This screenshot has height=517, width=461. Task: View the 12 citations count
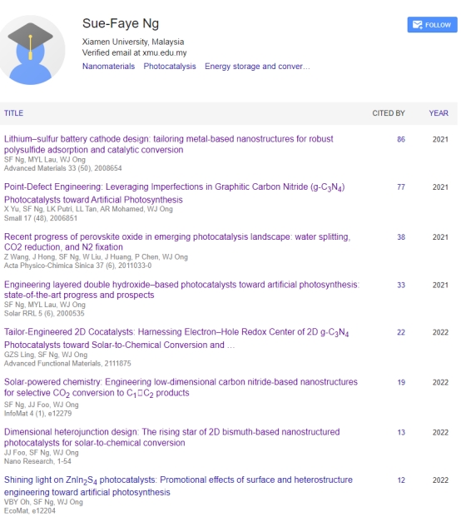click(401, 480)
